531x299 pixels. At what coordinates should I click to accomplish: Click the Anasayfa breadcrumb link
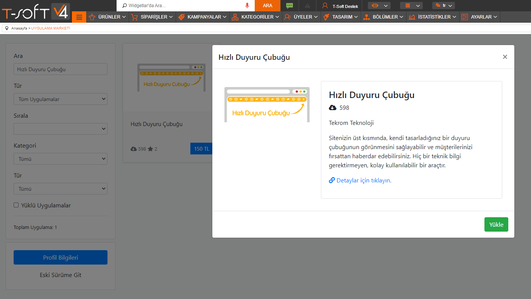click(19, 28)
